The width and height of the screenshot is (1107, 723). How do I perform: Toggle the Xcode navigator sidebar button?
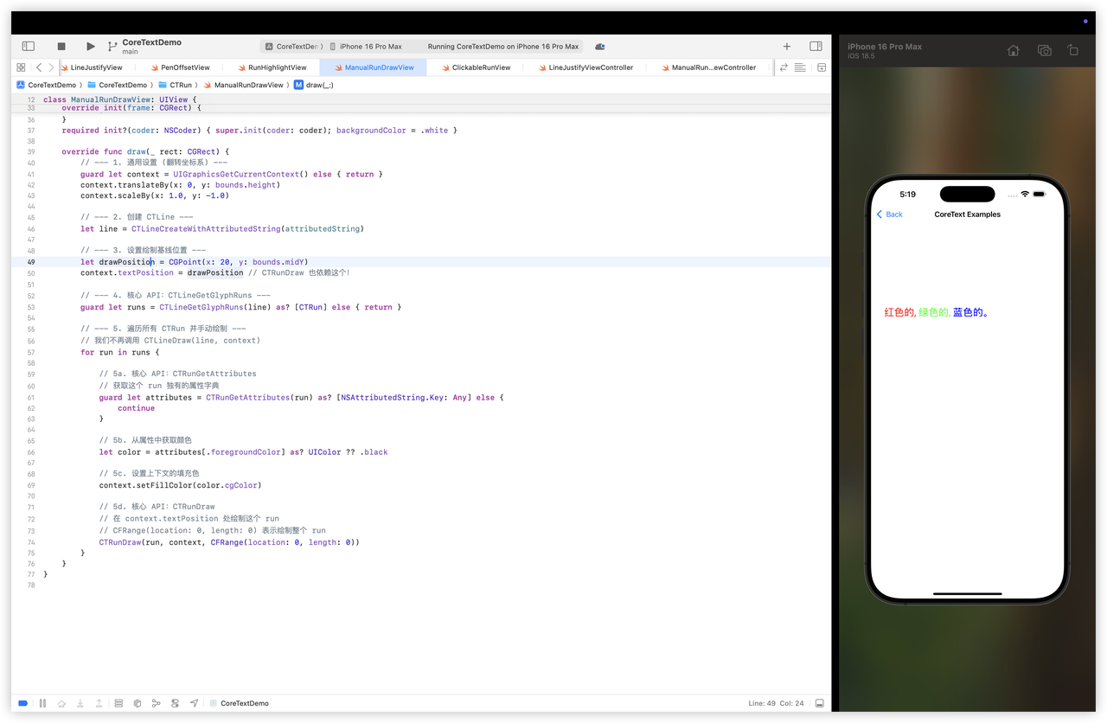[29, 47]
